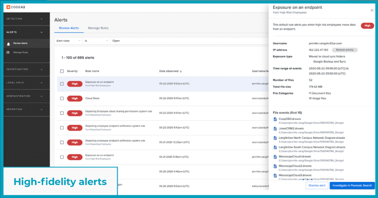378x198 pixels.
Task: Open Review Alerts in the sidebar
Action: [27, 43]
